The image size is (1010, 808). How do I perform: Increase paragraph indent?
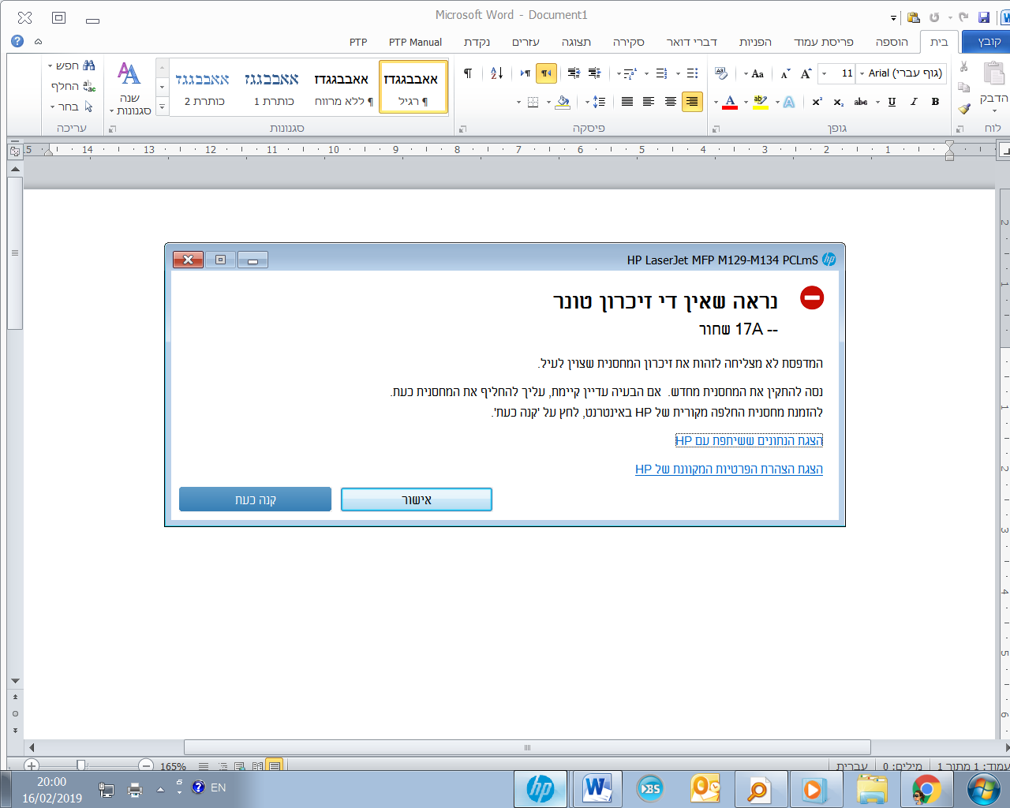(x=574, y=73)
